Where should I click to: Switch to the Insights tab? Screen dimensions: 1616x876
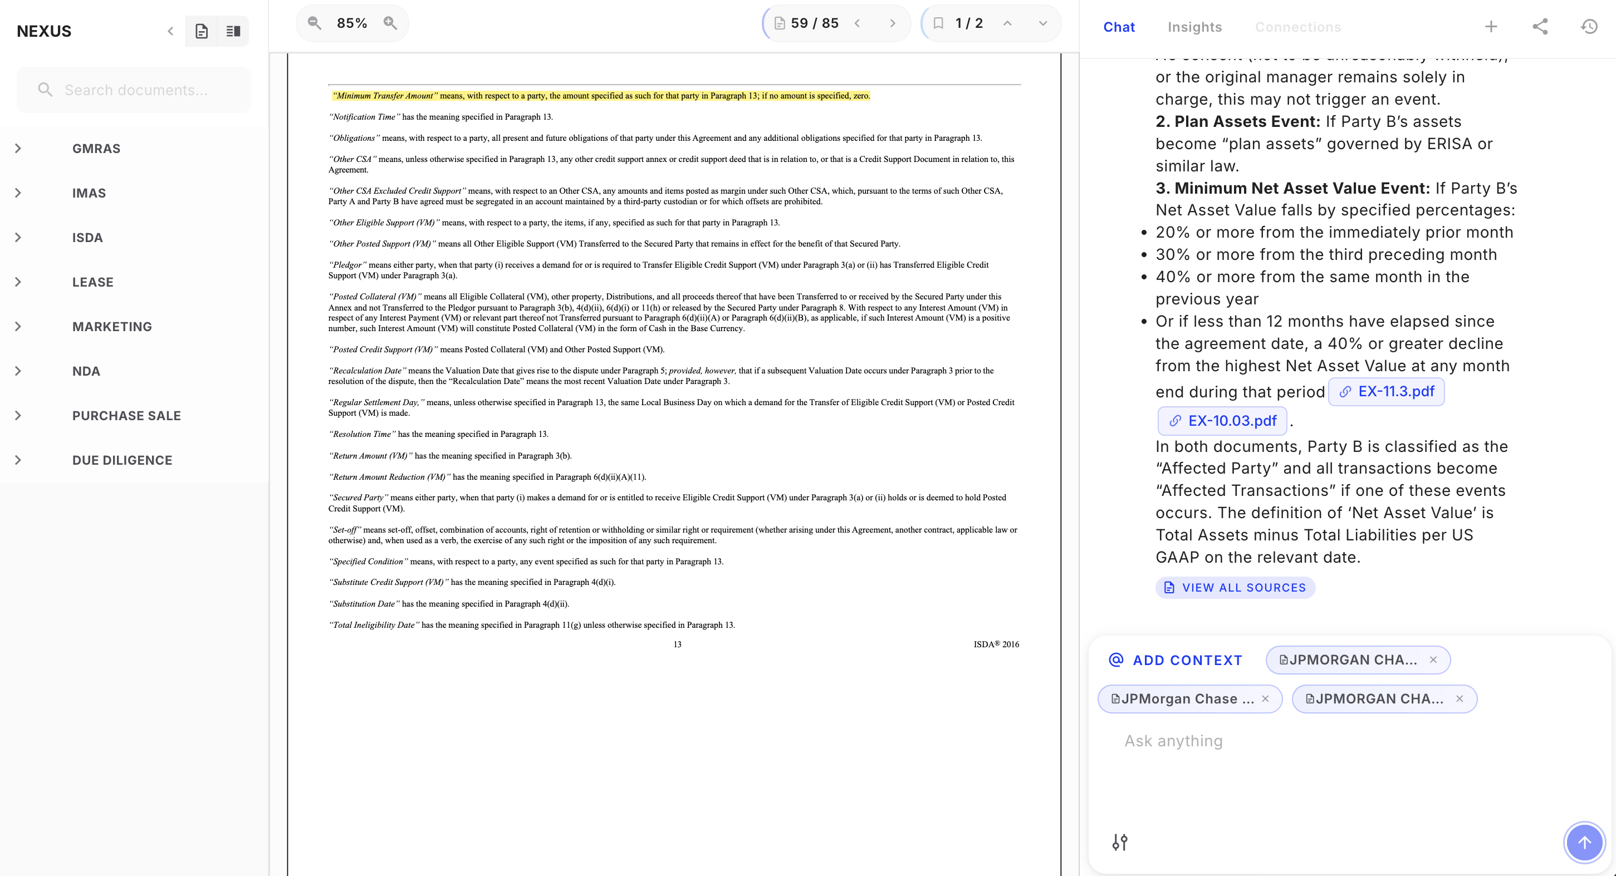pos(1194,27)
